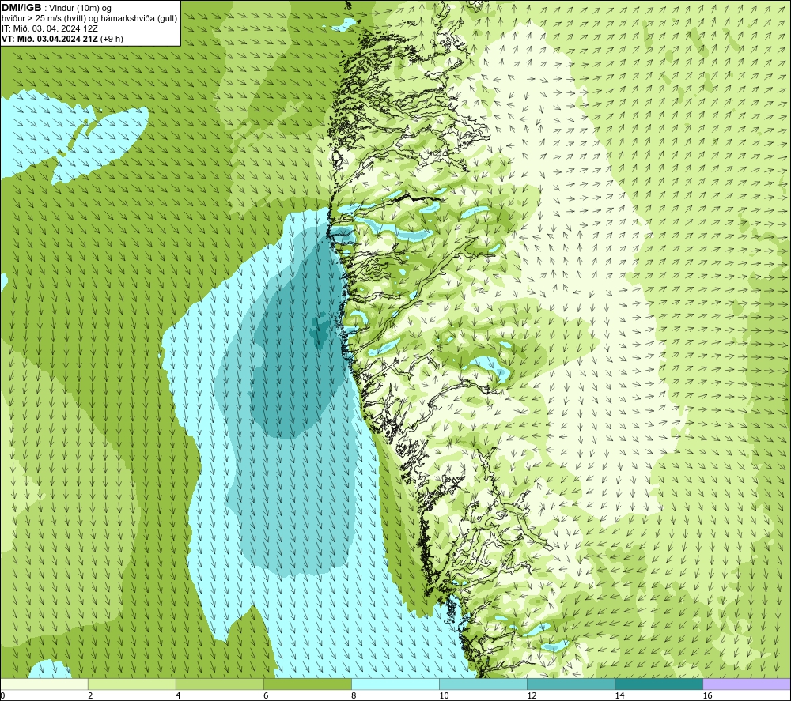Click the title line "DMI/IGB : Vindur (10m) og"

pyautogui.click(x=56, y=8)
